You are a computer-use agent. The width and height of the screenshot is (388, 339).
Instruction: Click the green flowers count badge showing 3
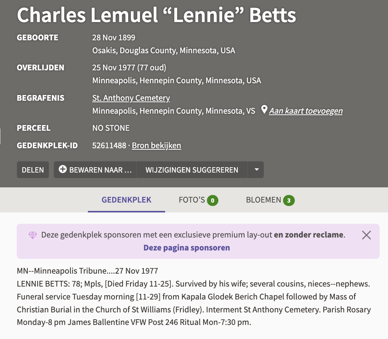(289, 200)
